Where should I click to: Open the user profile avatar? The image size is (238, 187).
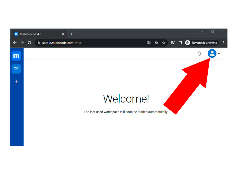coord(212,53)
